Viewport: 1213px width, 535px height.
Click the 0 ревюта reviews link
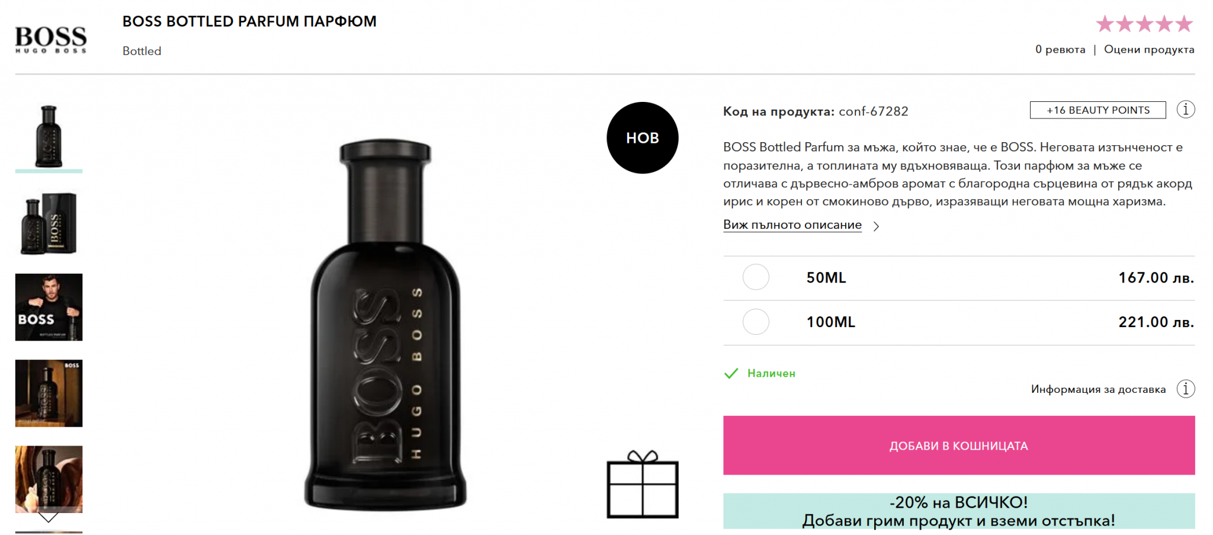click(x=1060, y=50)
